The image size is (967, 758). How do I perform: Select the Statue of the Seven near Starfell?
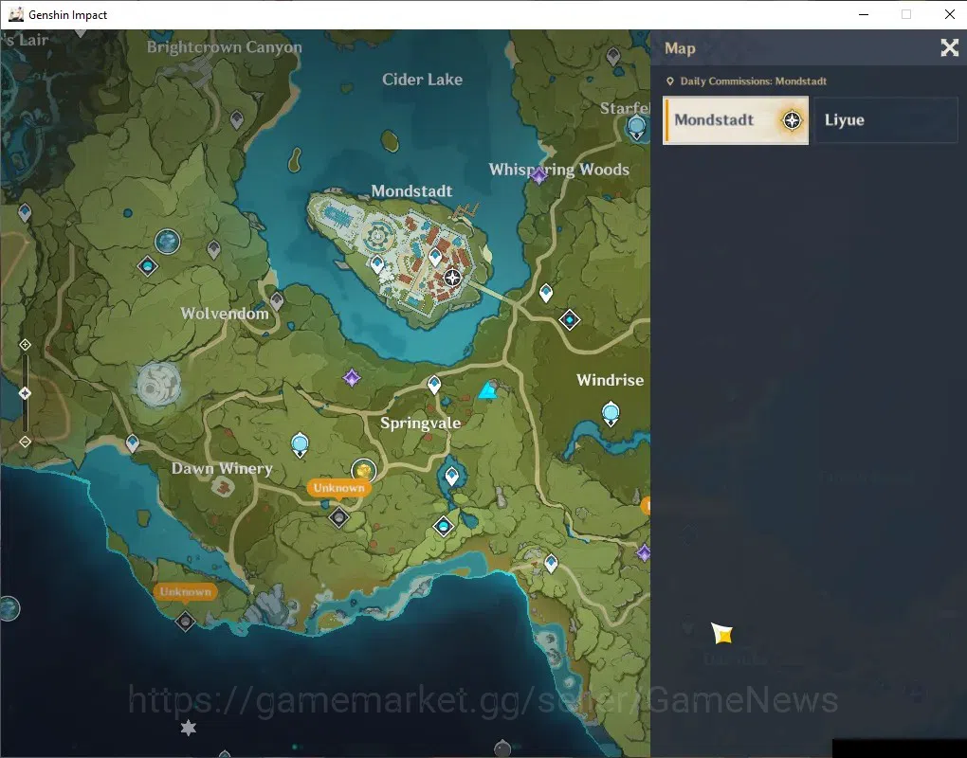pos(636,128)
